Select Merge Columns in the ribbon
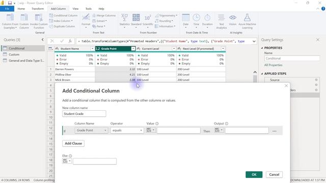Image resolution: width=326 pixels, height=183 pixels. 104,16
